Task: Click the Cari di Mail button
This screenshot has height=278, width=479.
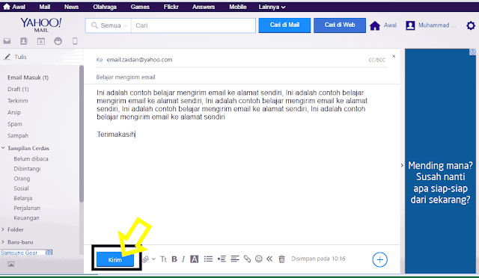Action: pyautogui.click(x=284, y=25)
